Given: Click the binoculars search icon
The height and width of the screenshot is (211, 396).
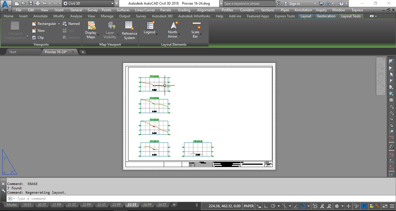Looking at the screenshot, I should [279, 3].
